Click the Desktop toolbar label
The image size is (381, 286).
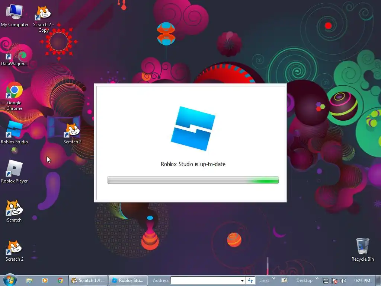(x=304, y=280)
